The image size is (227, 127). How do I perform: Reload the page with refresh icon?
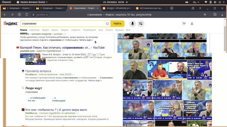(x=27, y=15)
